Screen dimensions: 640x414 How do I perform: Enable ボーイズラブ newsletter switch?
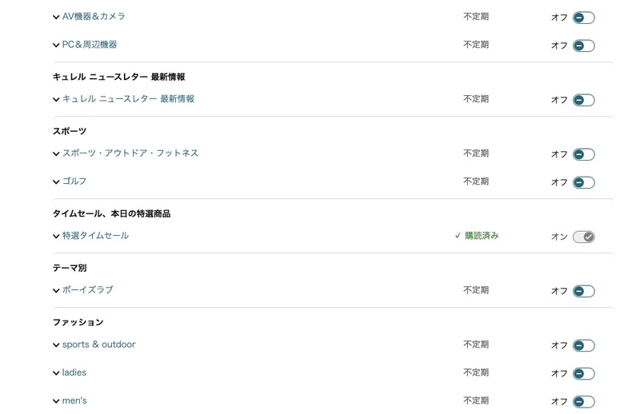(x=583, y=291)
